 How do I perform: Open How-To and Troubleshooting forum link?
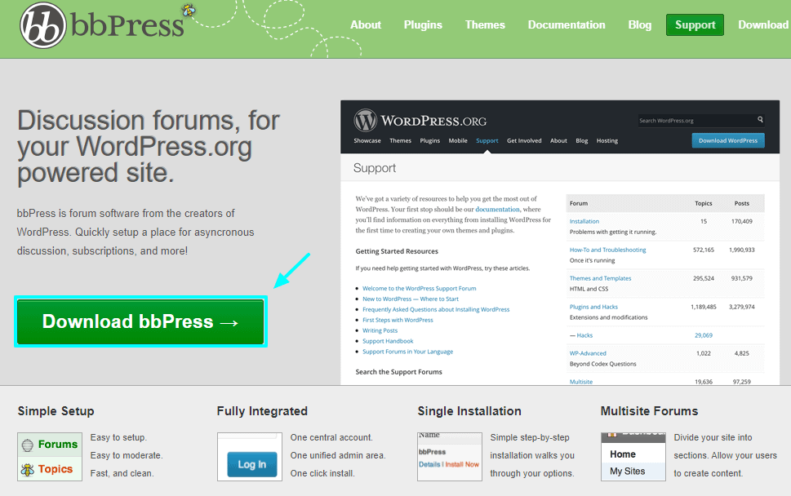click(x=608, y=250)
